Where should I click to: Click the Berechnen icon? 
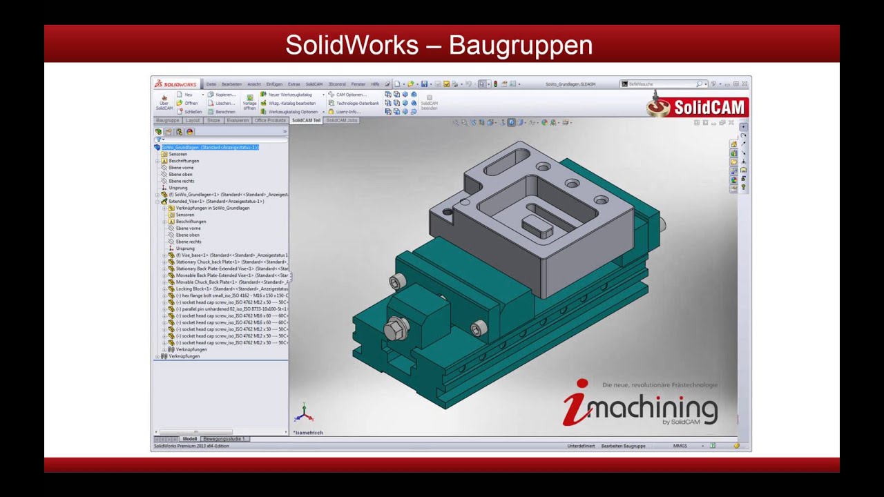[x=211, y=111]
